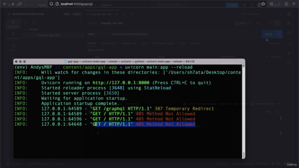Click Explore in the Postman header

coord(106,5)
